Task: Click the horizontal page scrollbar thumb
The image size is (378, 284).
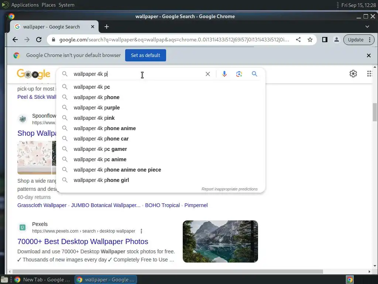Action: [168, 272]
